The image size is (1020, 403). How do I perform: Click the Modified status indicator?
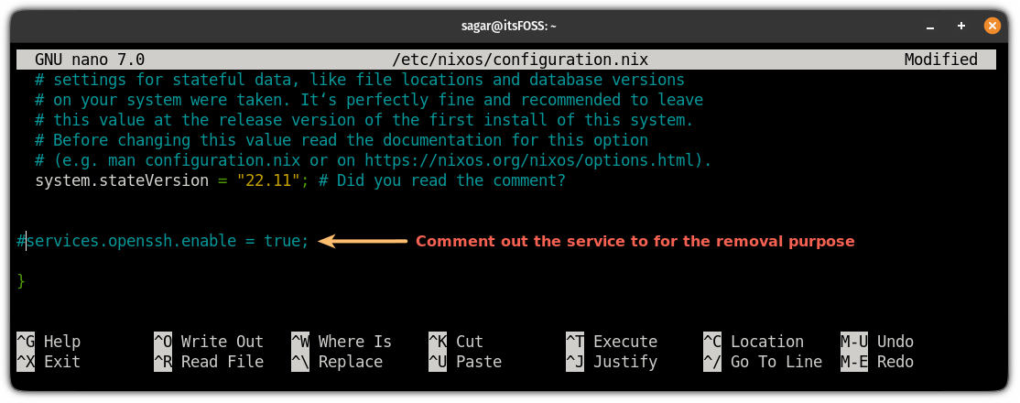point(940,60)
